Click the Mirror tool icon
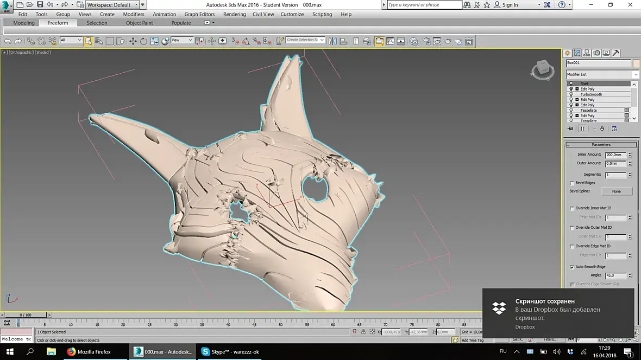641x360 pixels. click(333, 41)
